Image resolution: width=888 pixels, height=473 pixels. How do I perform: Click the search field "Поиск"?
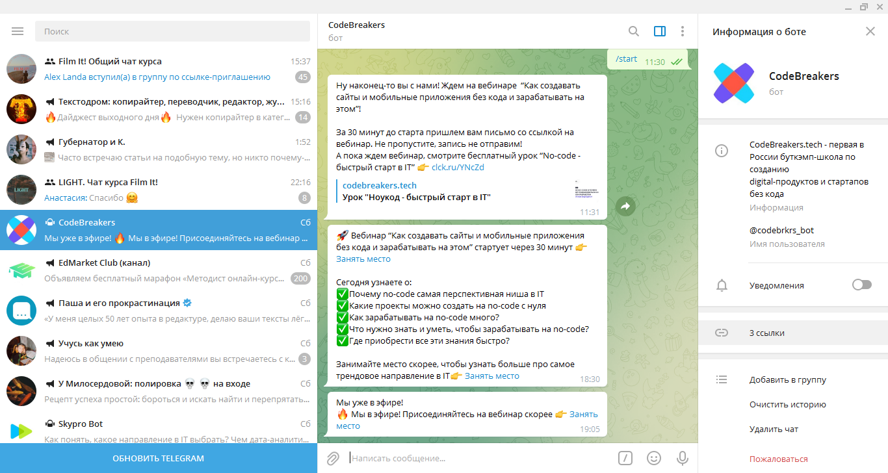click(x=172, y=31)
